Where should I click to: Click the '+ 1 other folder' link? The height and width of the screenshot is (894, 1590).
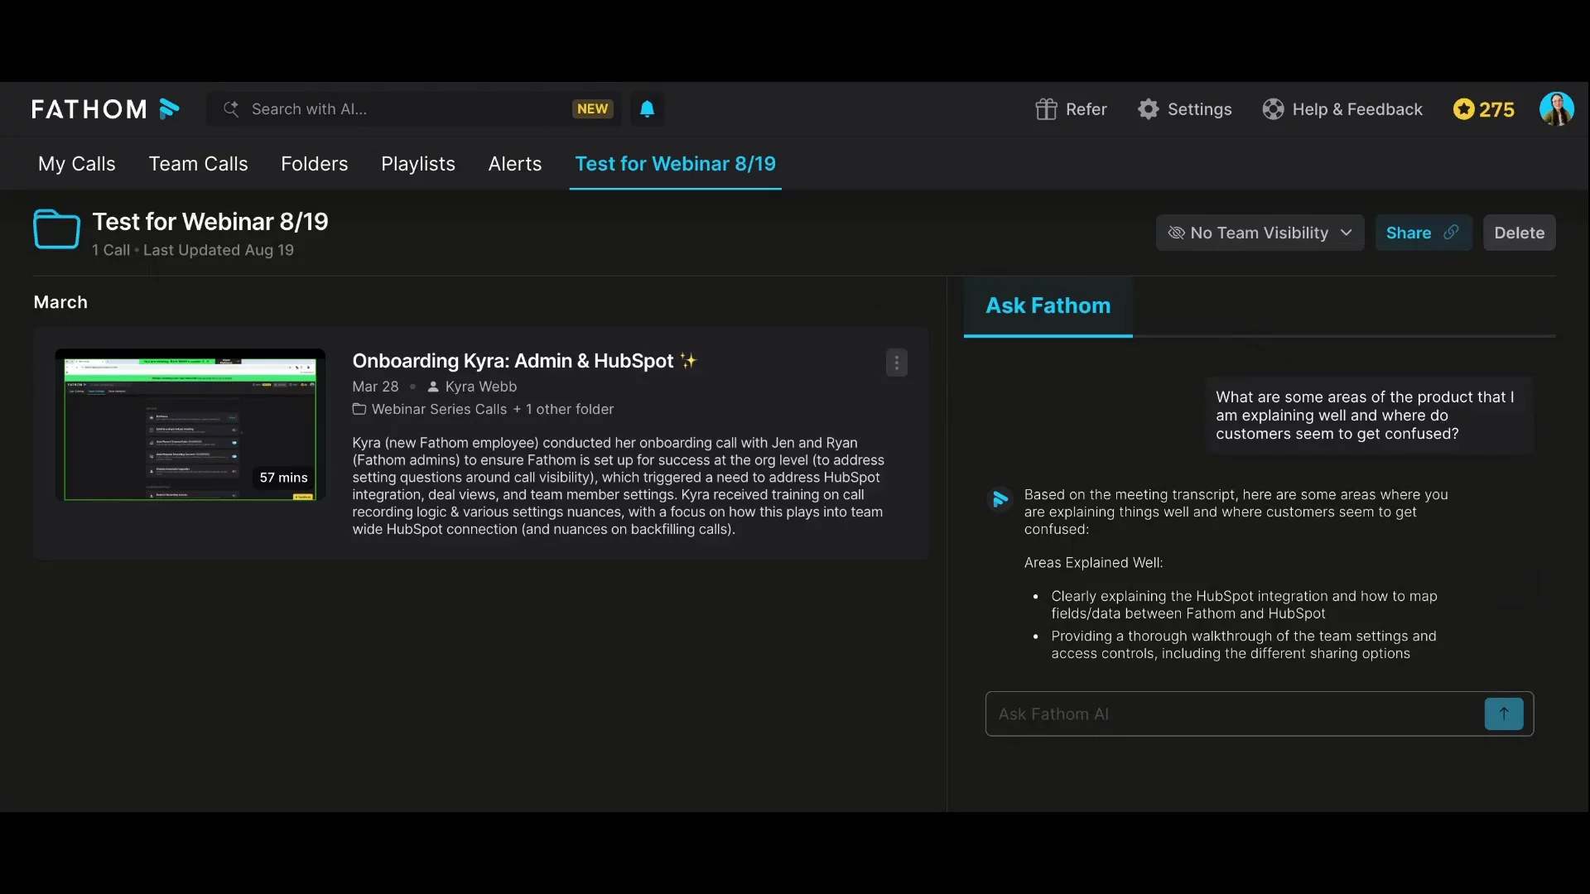coord(563,409)
